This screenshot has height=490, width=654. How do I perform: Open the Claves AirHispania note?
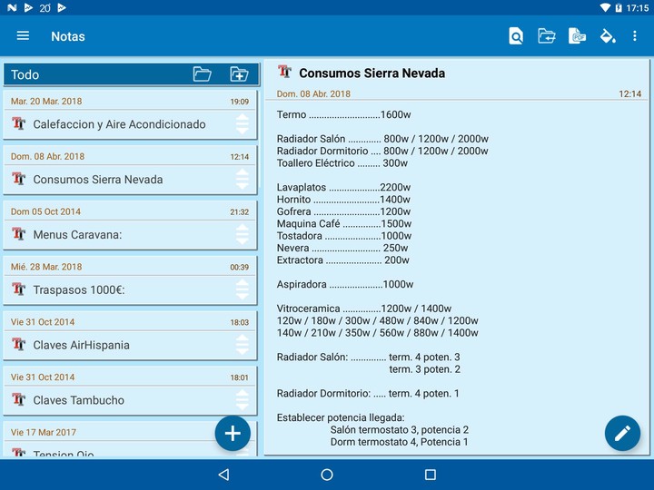point(130,337)
